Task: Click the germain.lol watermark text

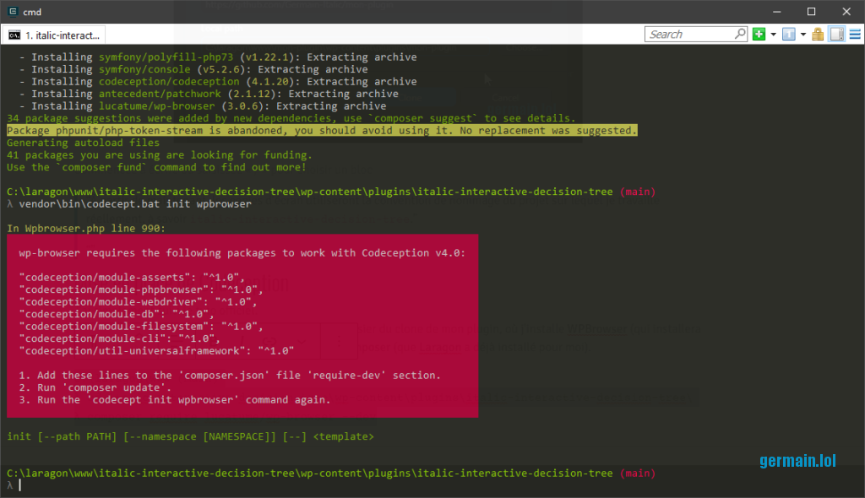Action: tap(797, 461)
